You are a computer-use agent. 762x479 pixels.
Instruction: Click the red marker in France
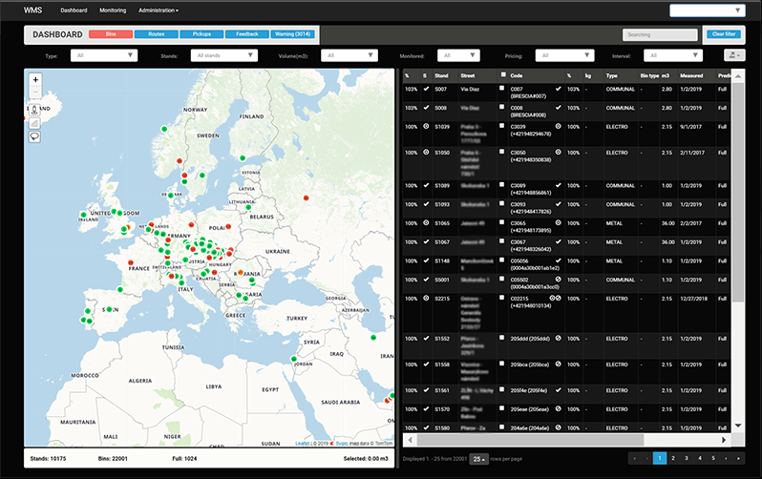[x=131, y=262]
